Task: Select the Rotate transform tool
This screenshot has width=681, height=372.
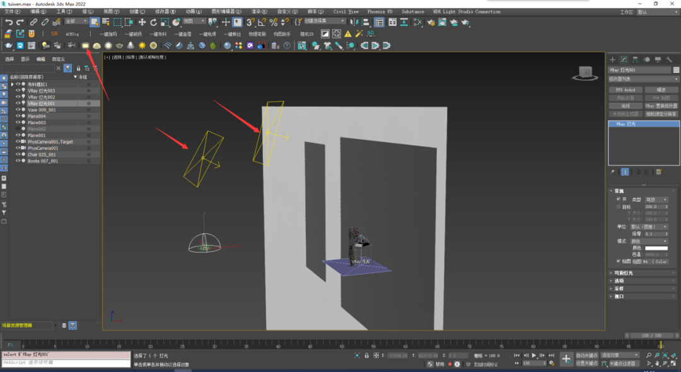Action: tap(153, 22)
